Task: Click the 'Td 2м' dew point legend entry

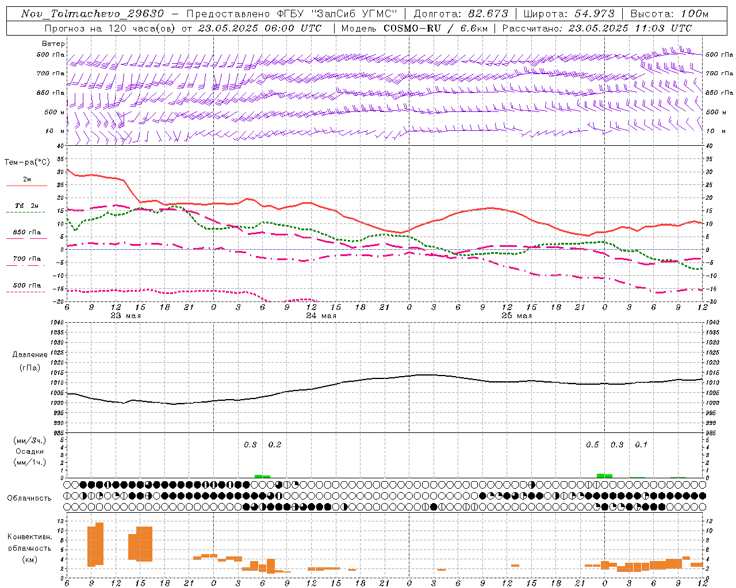Action: [x=26, y=206]
